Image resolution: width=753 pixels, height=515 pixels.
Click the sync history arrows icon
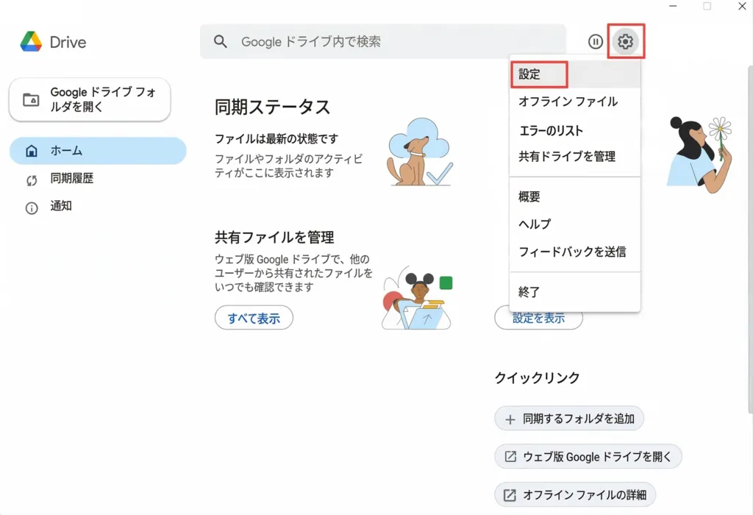click(x=32, y=179)
